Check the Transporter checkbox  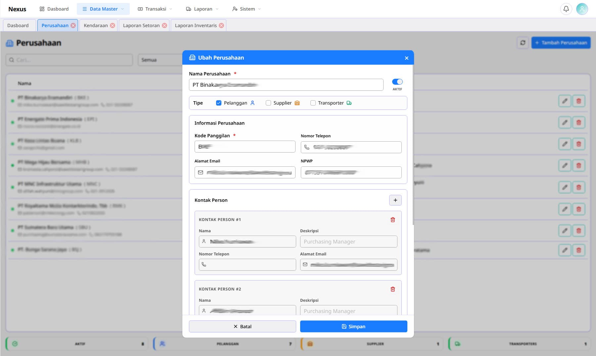click(313, 103)
